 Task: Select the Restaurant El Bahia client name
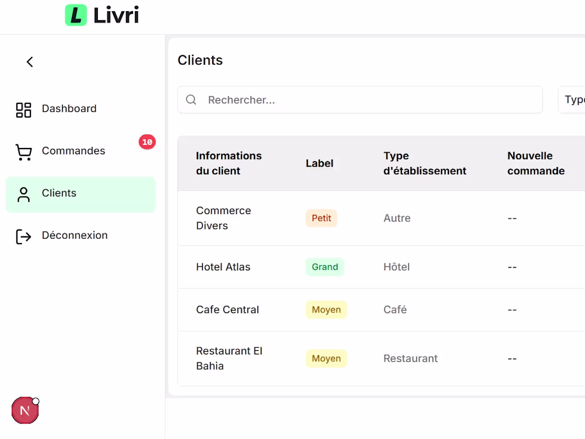click(x=229, y=358)
